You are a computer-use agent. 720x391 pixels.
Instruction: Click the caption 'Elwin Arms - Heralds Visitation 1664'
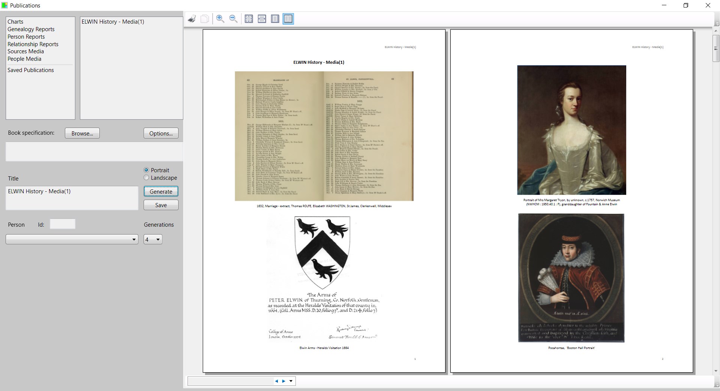click(x=324, y=348)
